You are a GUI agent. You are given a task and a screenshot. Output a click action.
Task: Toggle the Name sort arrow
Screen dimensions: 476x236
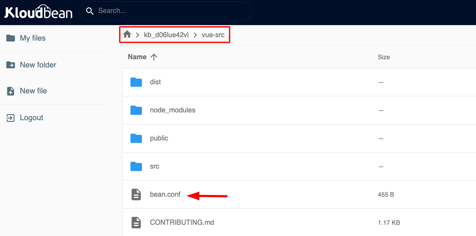(153, 57)
